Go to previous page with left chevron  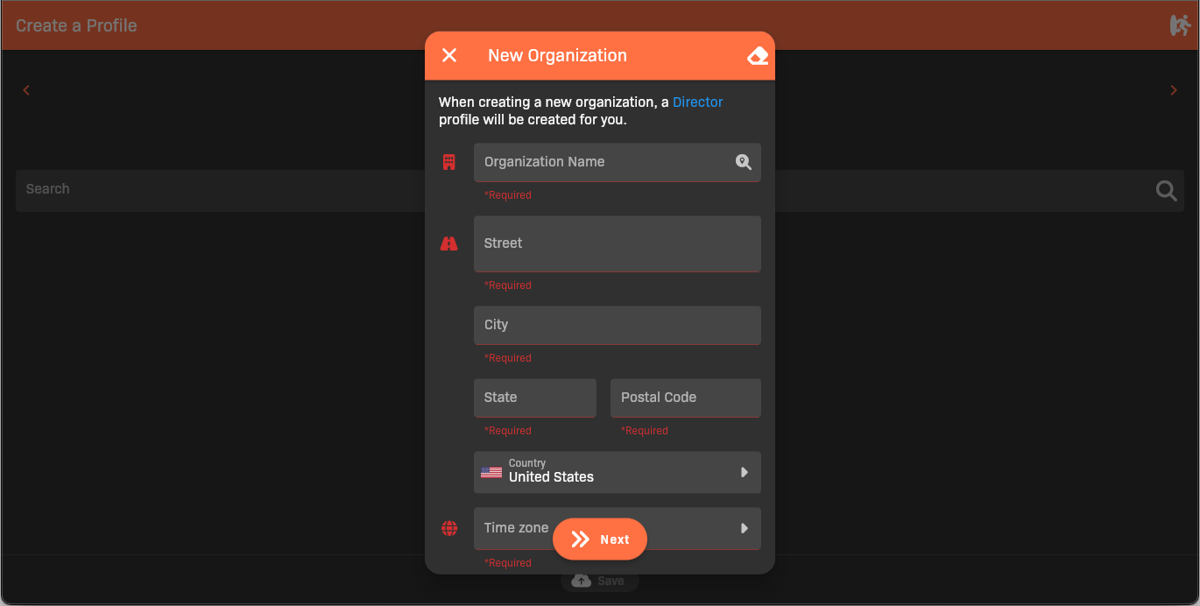click(x=26, y=90)
